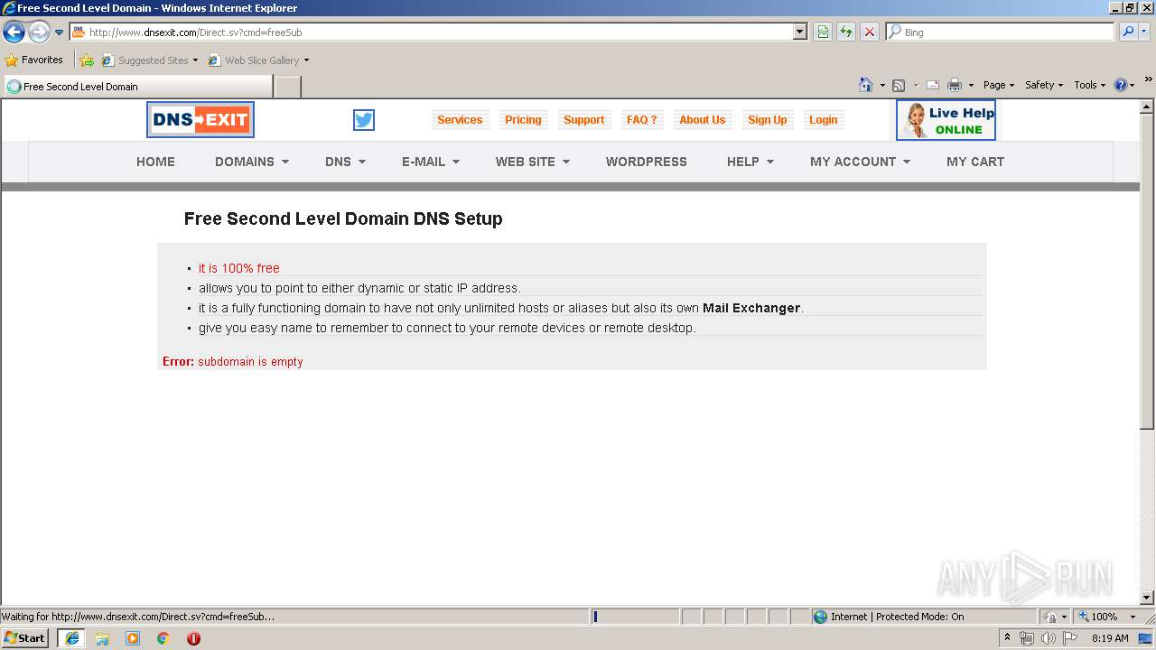Click the vertical scrollbar down arrow
The height and width of the screenshot is (650, 1156).
[x=1147, y=597]
